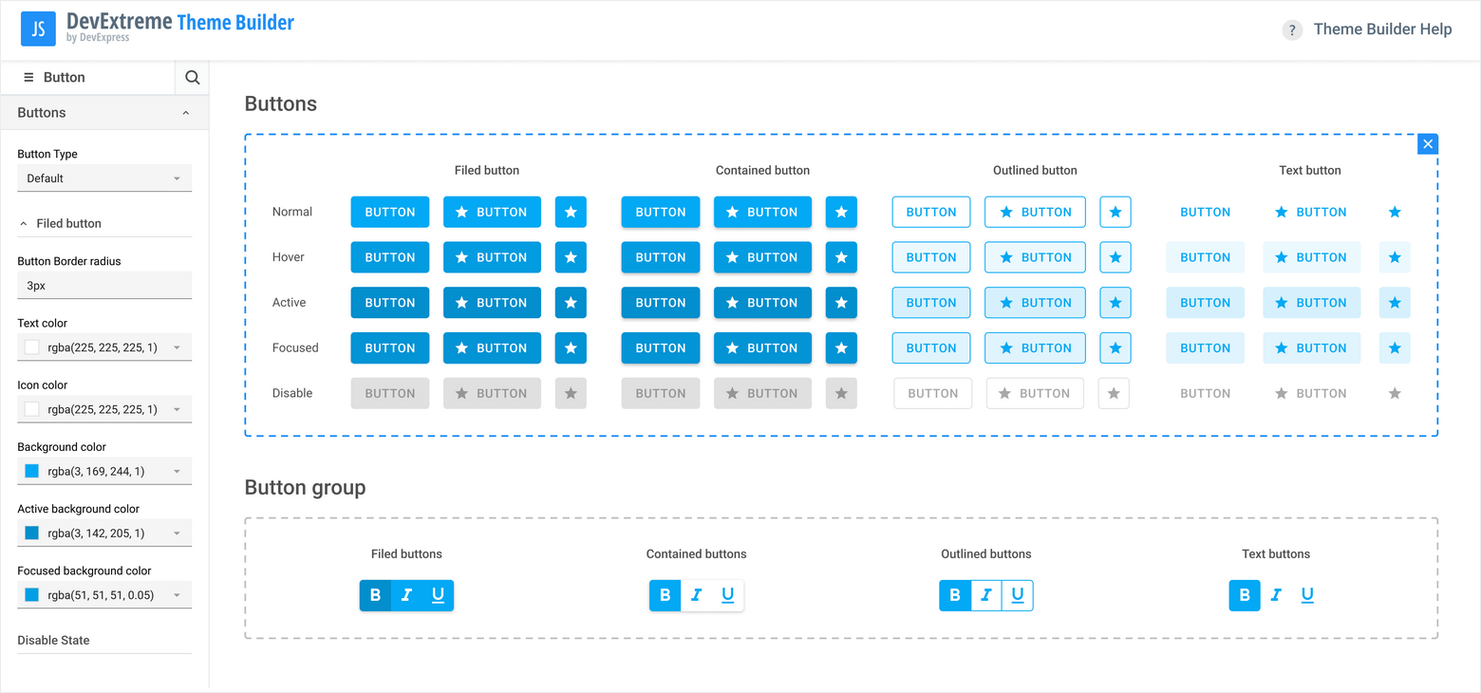Collapse the Filed button subsection
Screen dimensions: 1481x693
point(104,223)
